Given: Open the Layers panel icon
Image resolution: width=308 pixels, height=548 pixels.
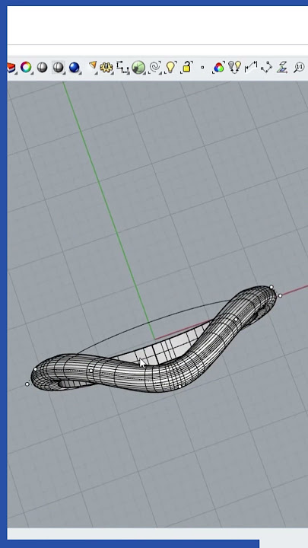Looking at the screenshot, I should pyautogui.click(x=11, y=67).
